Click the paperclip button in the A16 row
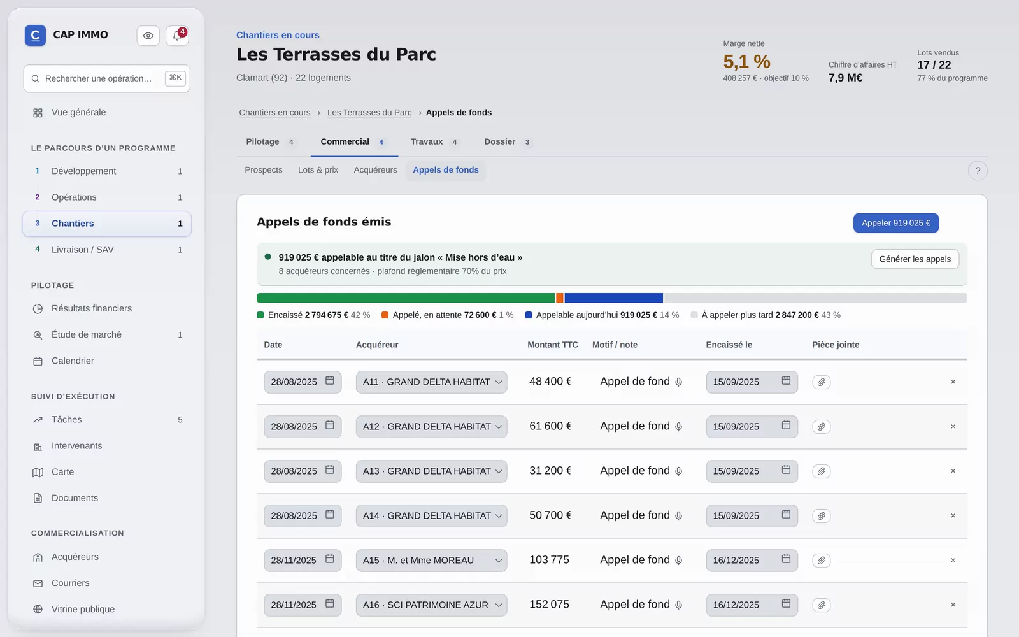The width and height of the screenshot is (1019, 637). point(821,605)
